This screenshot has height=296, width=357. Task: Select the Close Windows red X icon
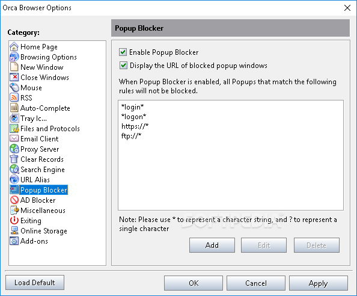(x=14, y=77)
